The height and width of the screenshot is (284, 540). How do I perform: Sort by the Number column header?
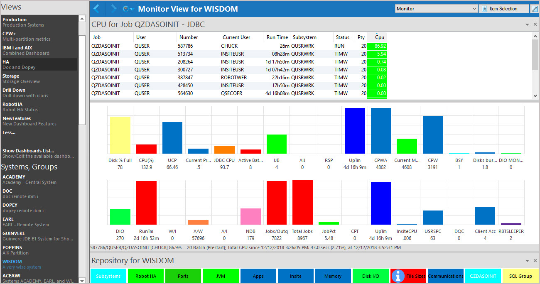click(198, 37)
